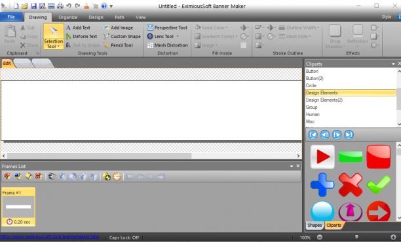Go to first clipart page button

[313, 134]
